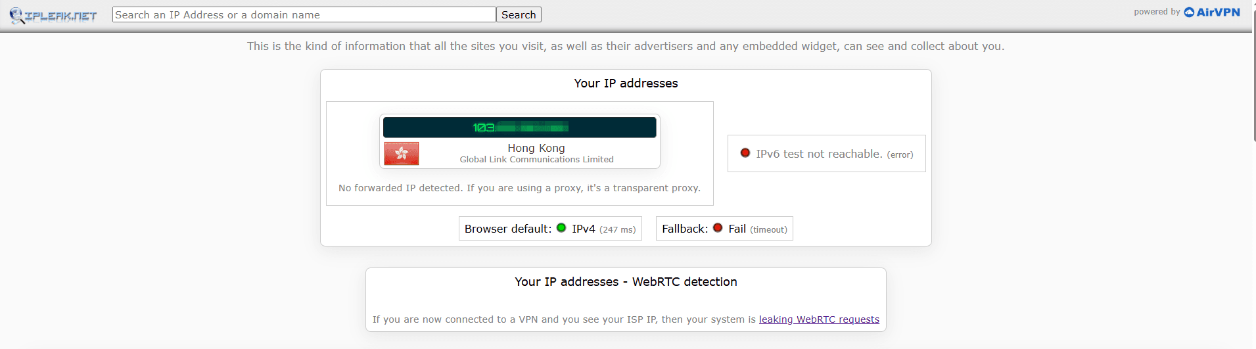Click the No forwarded IP detected message

point(519,188)
